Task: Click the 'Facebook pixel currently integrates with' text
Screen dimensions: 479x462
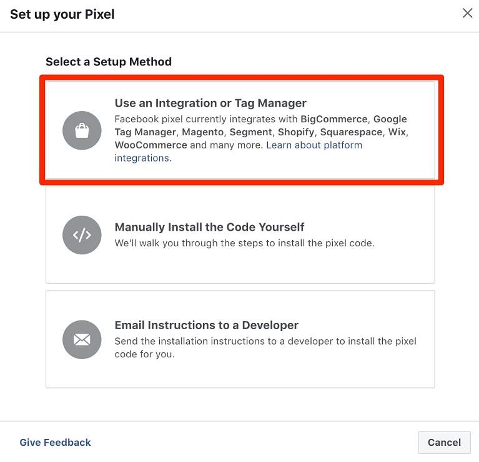Action: 206,119
